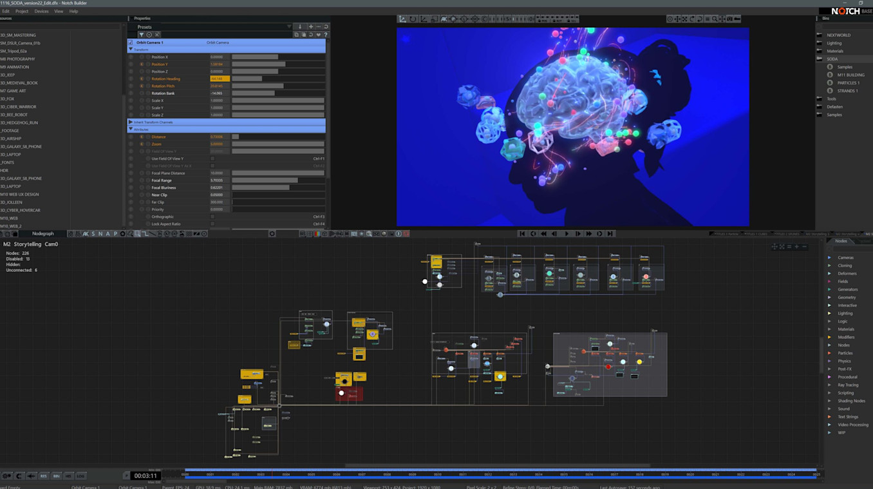This screenshot has width=873, height=489.
Task: Open the Project menu
Action: coord(22,11)
